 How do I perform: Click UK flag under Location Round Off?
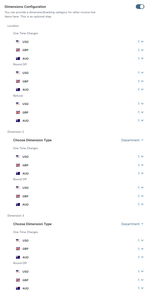[x=18, y=81]
